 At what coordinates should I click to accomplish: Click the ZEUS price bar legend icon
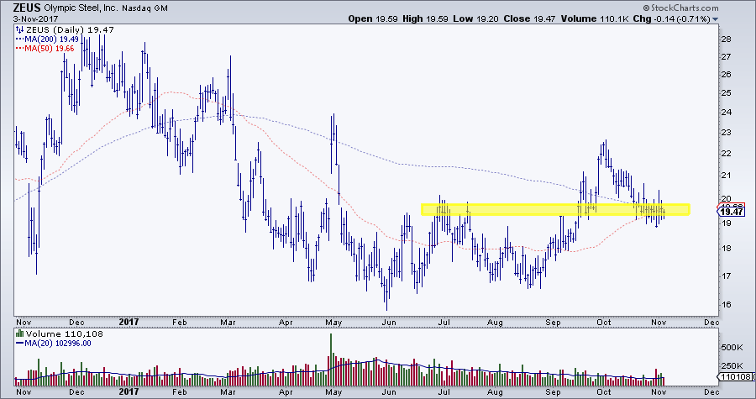coord(18,29)
